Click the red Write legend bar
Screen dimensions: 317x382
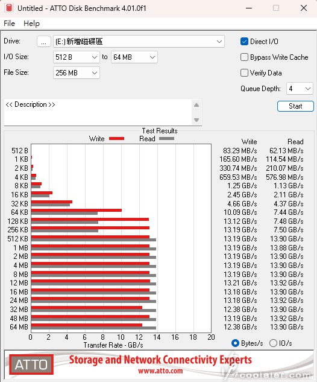tap(116, 139)
